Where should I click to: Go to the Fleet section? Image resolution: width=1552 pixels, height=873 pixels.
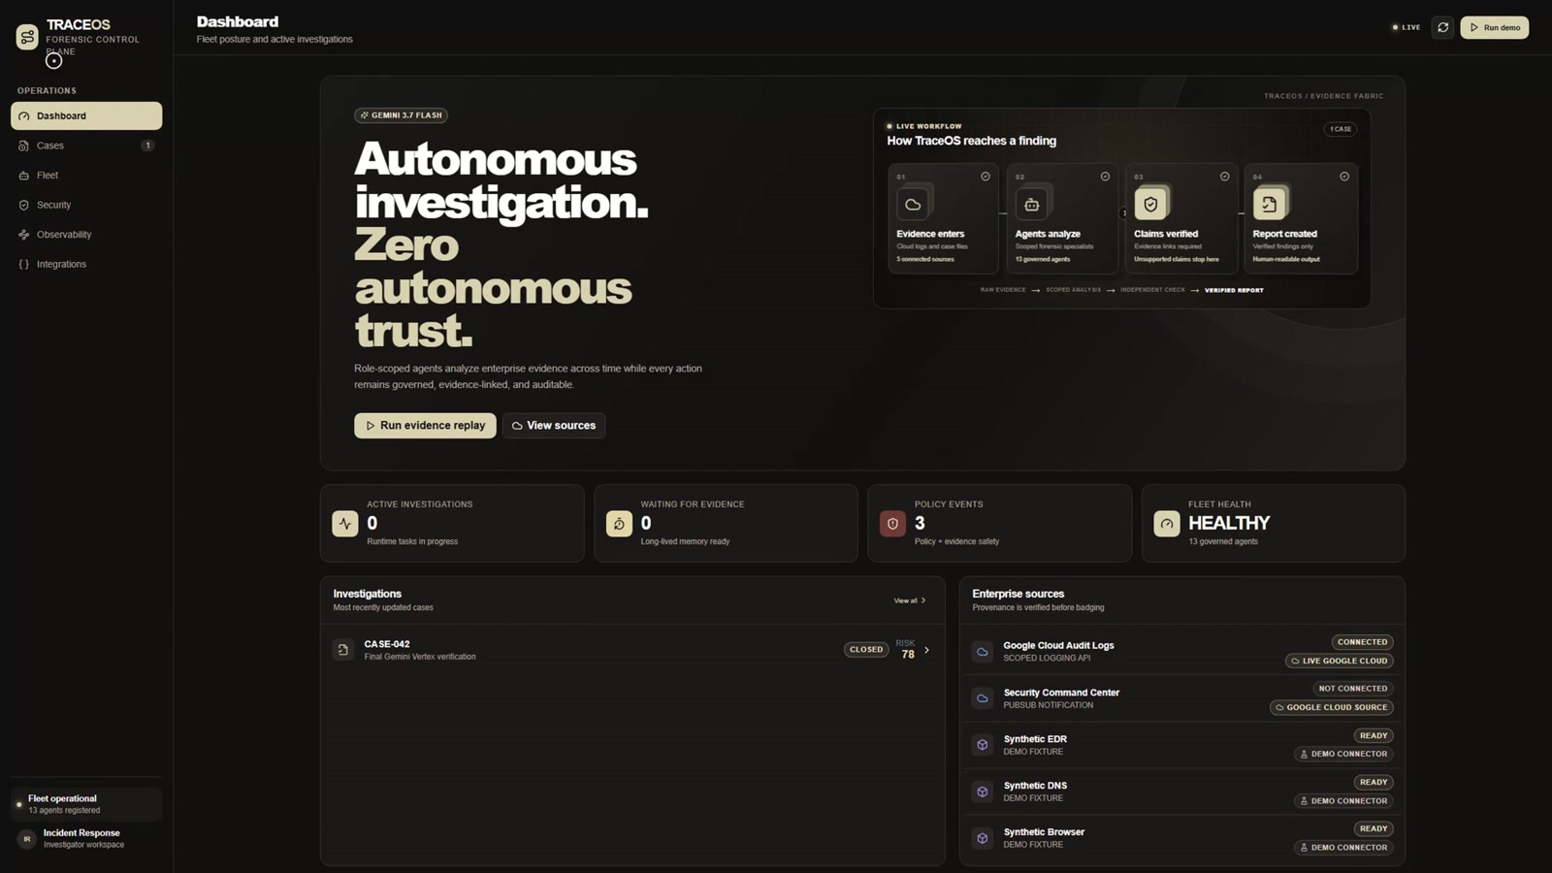point(86,176)
